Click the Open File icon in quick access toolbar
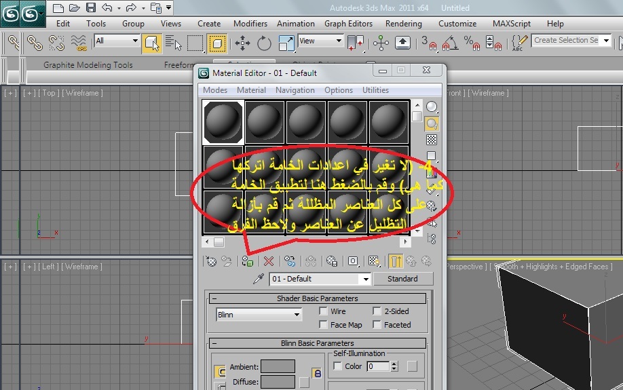The image size is (623, 390). coord(74,8)
